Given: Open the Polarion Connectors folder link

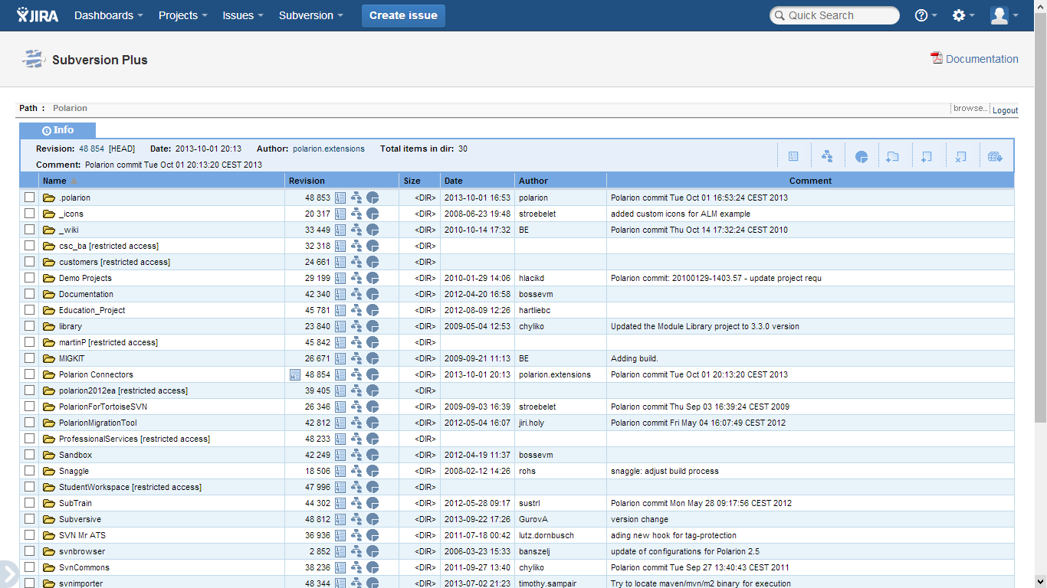Looking at the screenshot, I should coord(96,374).
